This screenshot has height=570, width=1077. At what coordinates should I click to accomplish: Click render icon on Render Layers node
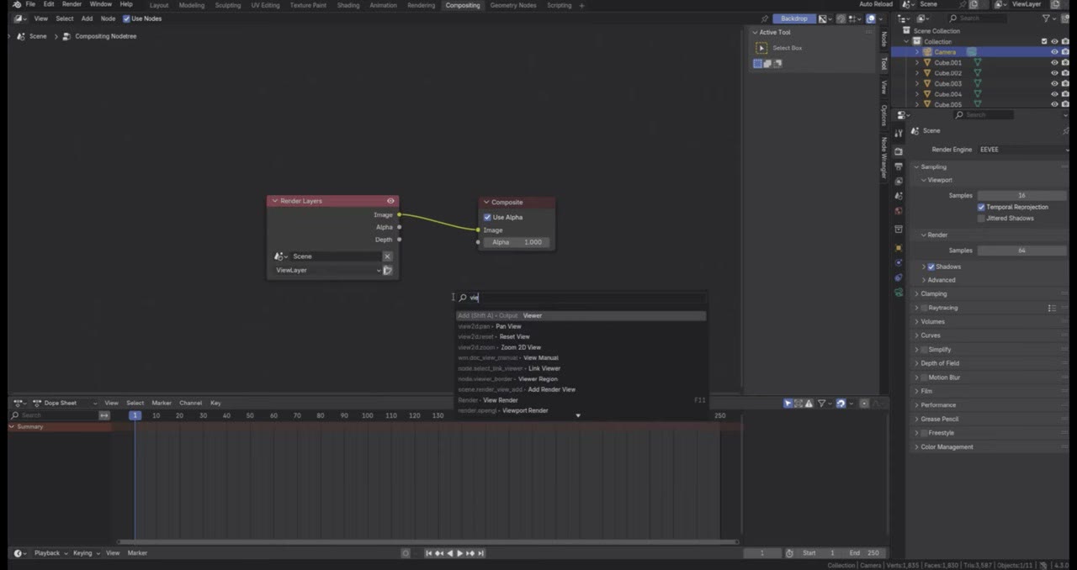[388, 270]
